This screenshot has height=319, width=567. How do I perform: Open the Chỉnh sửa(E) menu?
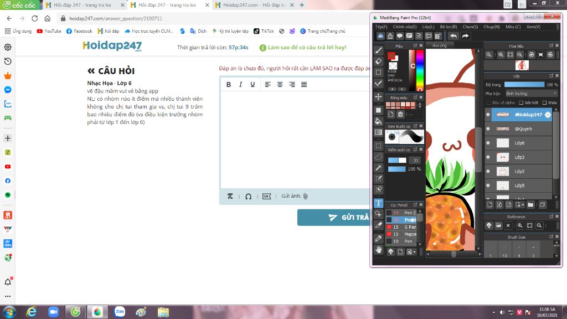pyautogui.click(x=405, y=27)
